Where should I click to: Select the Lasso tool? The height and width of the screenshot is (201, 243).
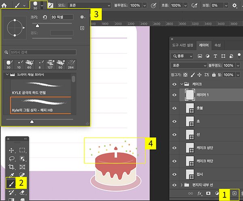tap(11, 158)
